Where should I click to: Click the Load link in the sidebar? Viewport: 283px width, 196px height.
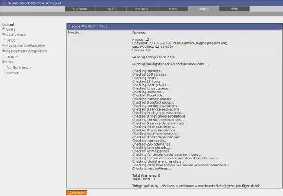point(10,57)
